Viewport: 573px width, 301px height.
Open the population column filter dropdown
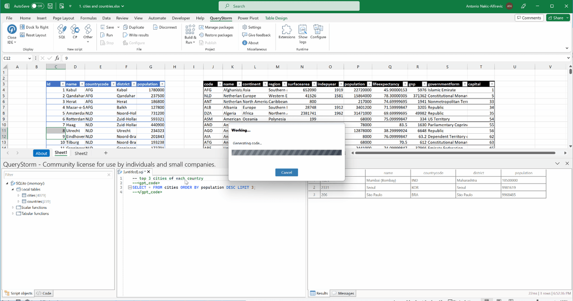pos(163,83)
